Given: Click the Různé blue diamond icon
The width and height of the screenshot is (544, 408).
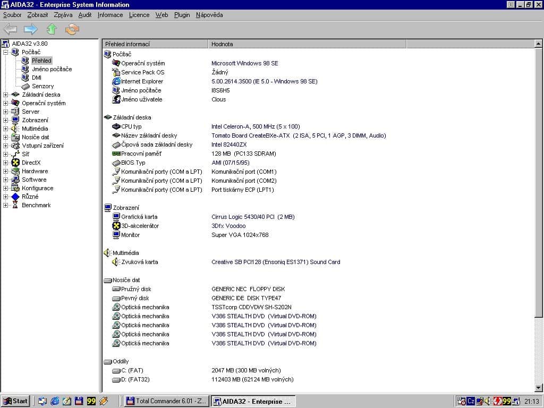Looking at the screenshot, I should pos(15,197).
